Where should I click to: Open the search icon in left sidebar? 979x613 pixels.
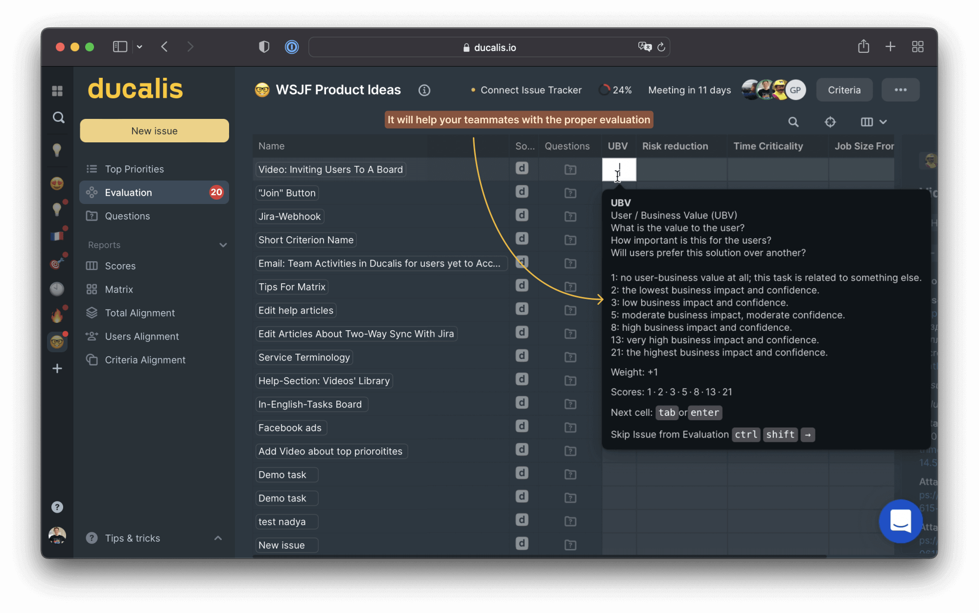point(58,117)
